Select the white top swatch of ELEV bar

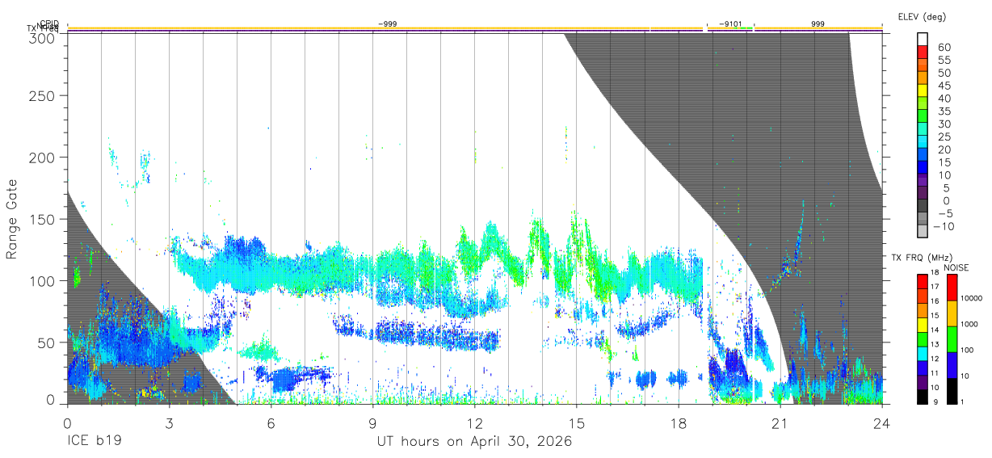pyautogui.click(x=923, y=40)
